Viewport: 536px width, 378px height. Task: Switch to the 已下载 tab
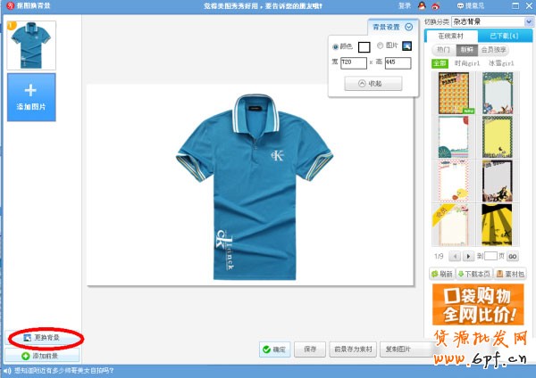502,36
